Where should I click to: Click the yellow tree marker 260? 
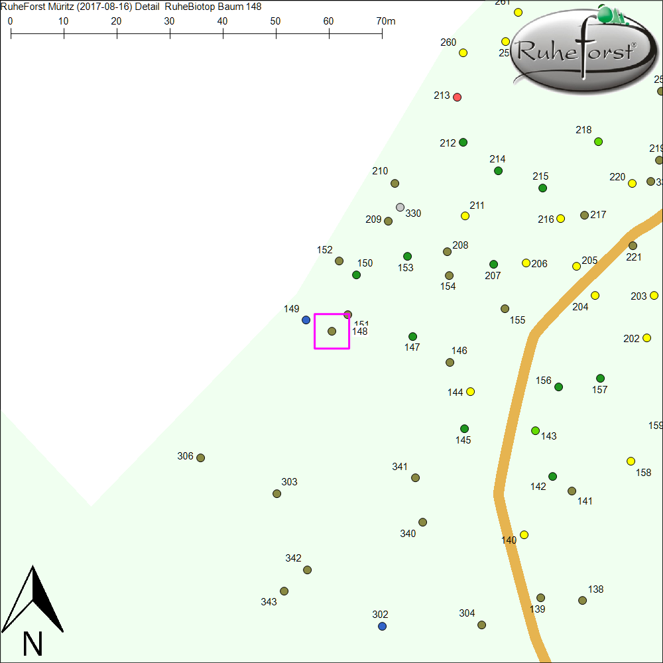tap(463, 52)
